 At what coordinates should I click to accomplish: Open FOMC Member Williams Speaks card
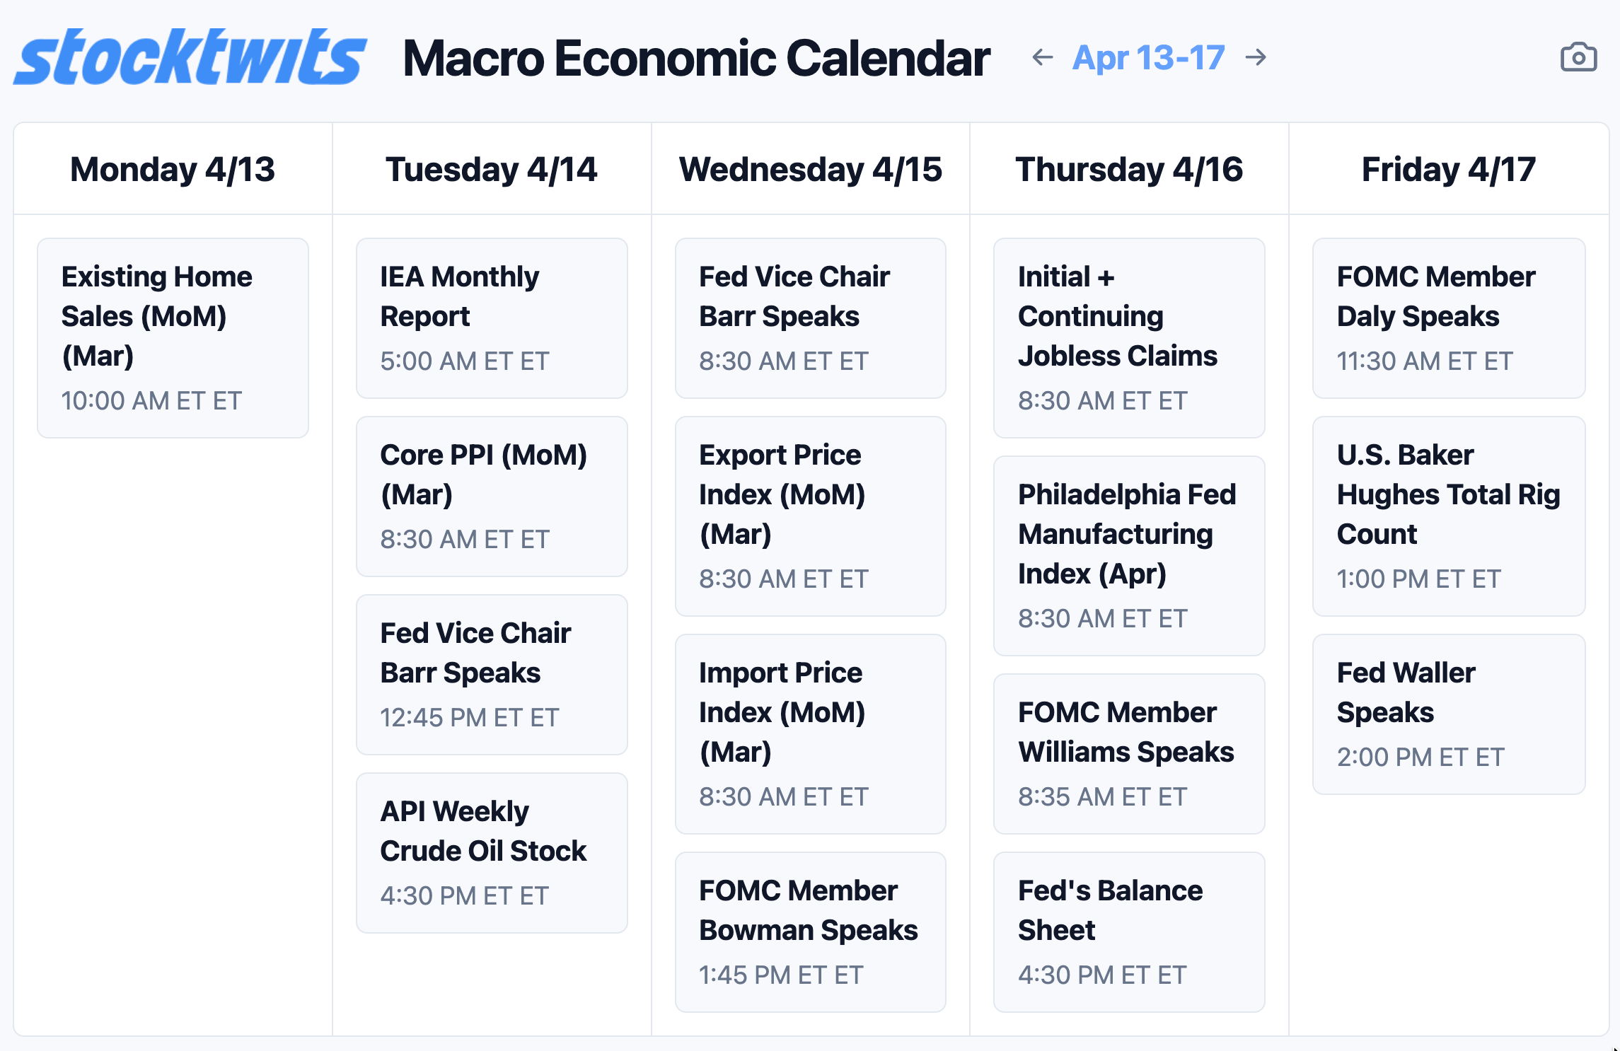1129,753
